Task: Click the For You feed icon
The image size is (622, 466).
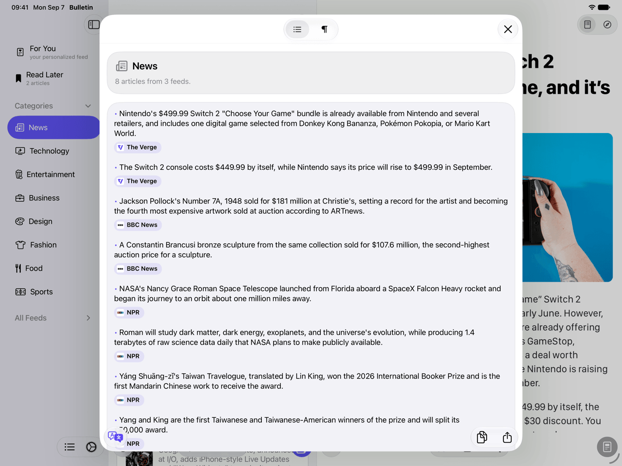Action: point(20,52)
